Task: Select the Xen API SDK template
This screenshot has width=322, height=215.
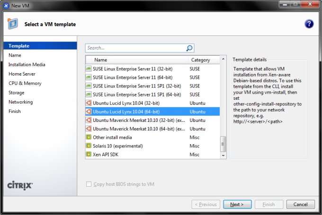Action: click(x=152, y=155)
